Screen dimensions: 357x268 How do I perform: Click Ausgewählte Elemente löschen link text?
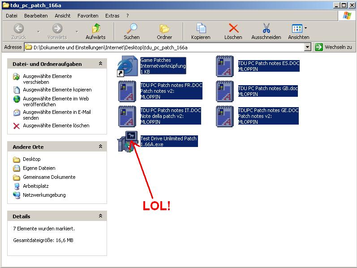56,125
